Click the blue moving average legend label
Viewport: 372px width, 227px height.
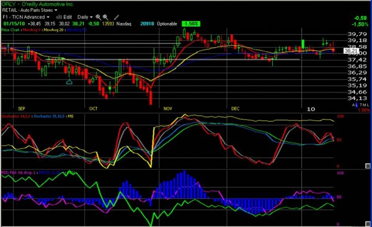point(77,30)
